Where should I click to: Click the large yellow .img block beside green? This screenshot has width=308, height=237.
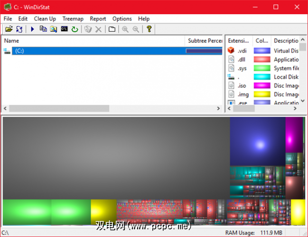click(104, 212)
